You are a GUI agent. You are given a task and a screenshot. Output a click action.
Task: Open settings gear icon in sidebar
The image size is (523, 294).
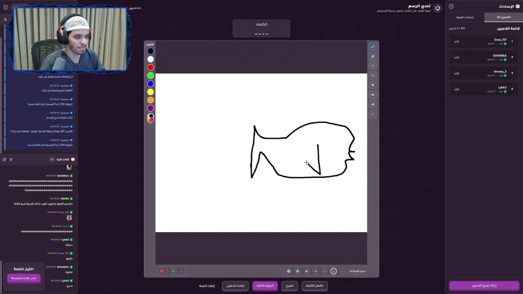click(518, 6)
